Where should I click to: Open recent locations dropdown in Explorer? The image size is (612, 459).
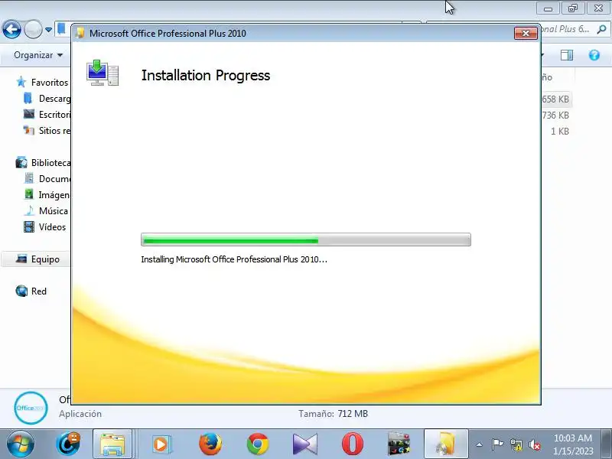48,30
